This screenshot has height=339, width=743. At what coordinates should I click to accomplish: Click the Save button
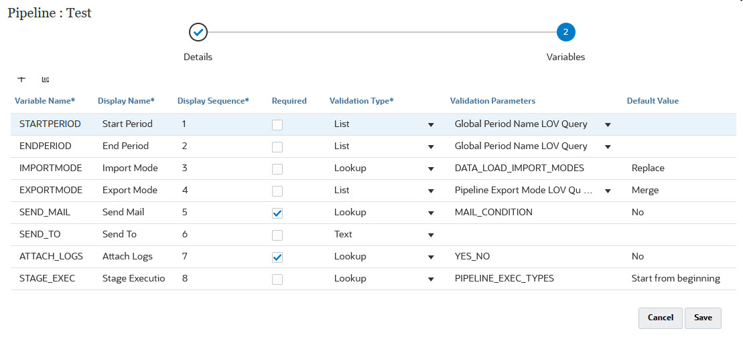pyautogui.click(x=703, y=318)
